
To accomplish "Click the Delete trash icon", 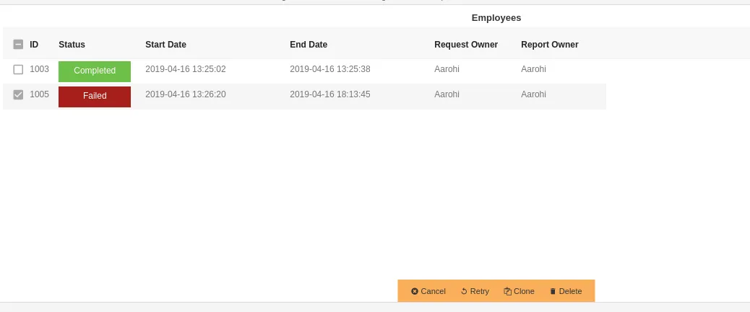I will point(553,291).
